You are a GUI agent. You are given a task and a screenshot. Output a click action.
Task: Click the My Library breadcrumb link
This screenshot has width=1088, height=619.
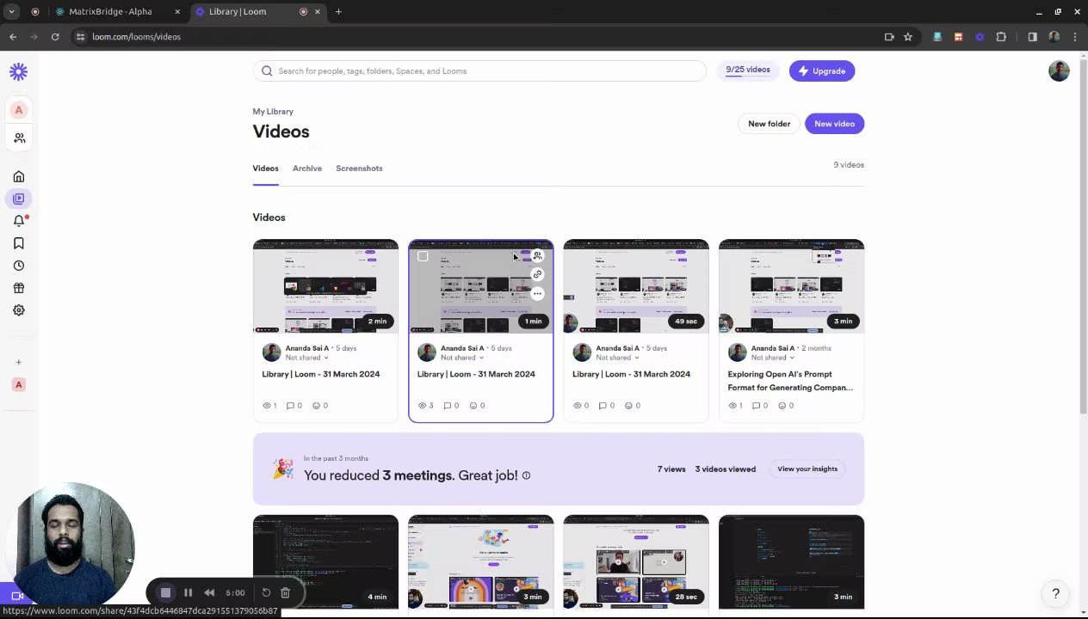click(x=273, y=112)
